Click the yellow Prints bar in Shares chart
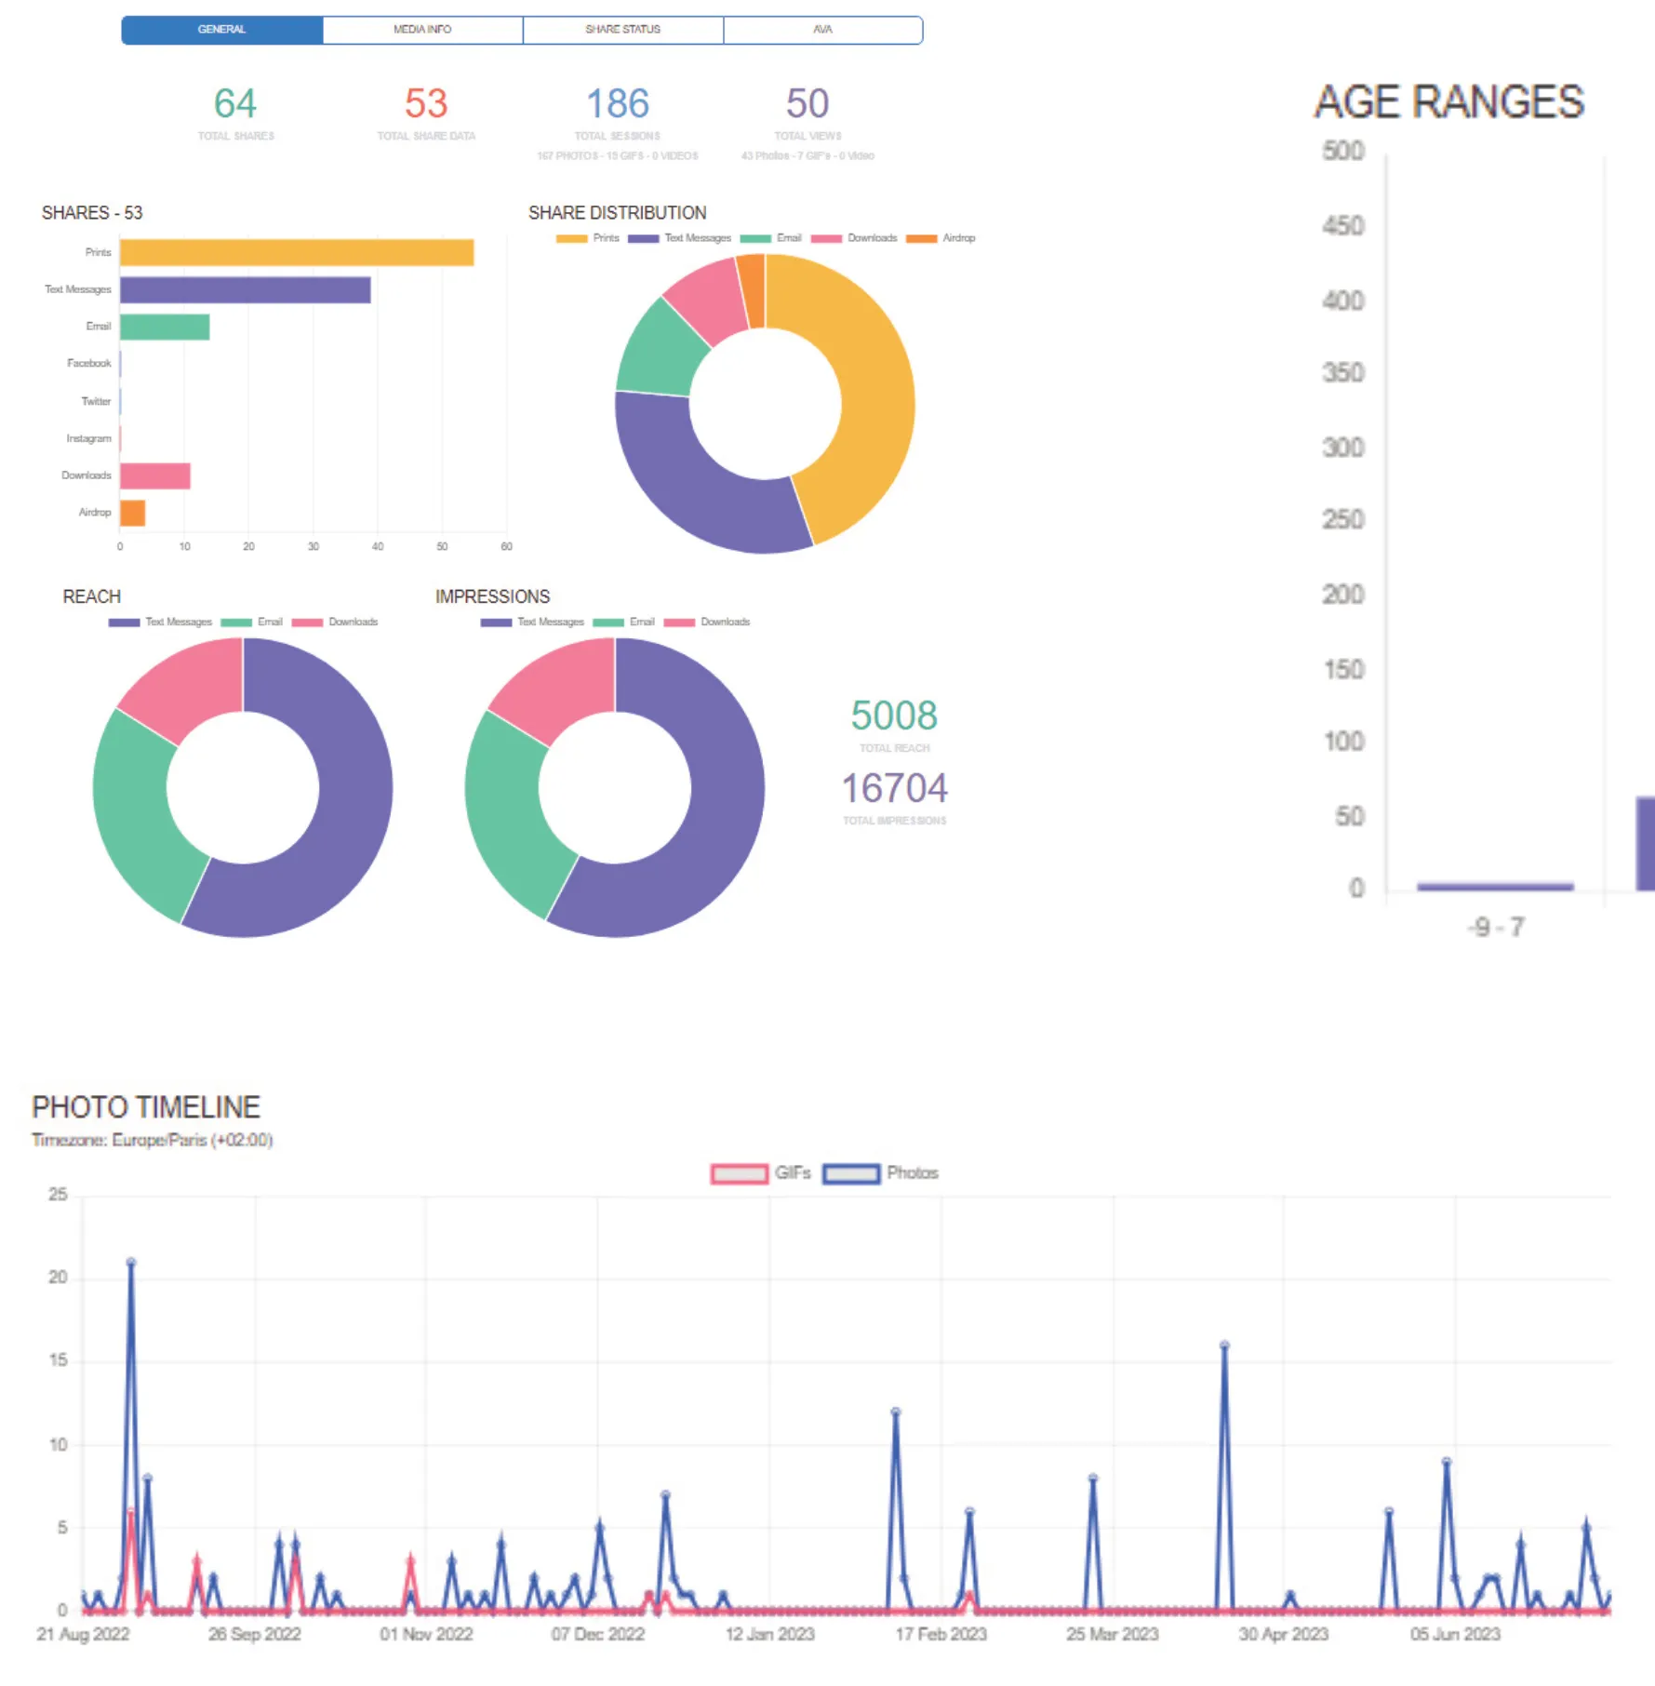 [296, 253]
